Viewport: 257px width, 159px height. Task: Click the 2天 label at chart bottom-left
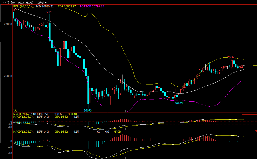(14, 110)
